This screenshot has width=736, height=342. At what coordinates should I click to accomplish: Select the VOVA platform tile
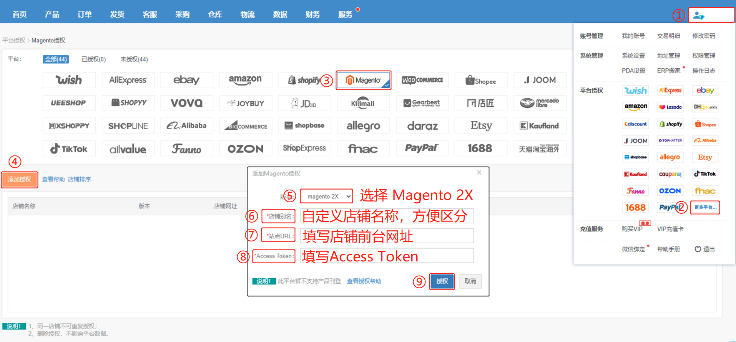(187, 103)
